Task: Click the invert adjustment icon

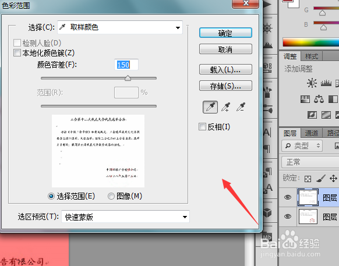Action: pyautogui.click(x=312, y=115)
